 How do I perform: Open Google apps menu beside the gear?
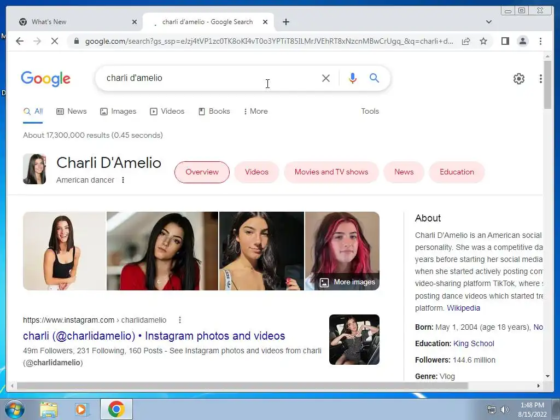540,79
